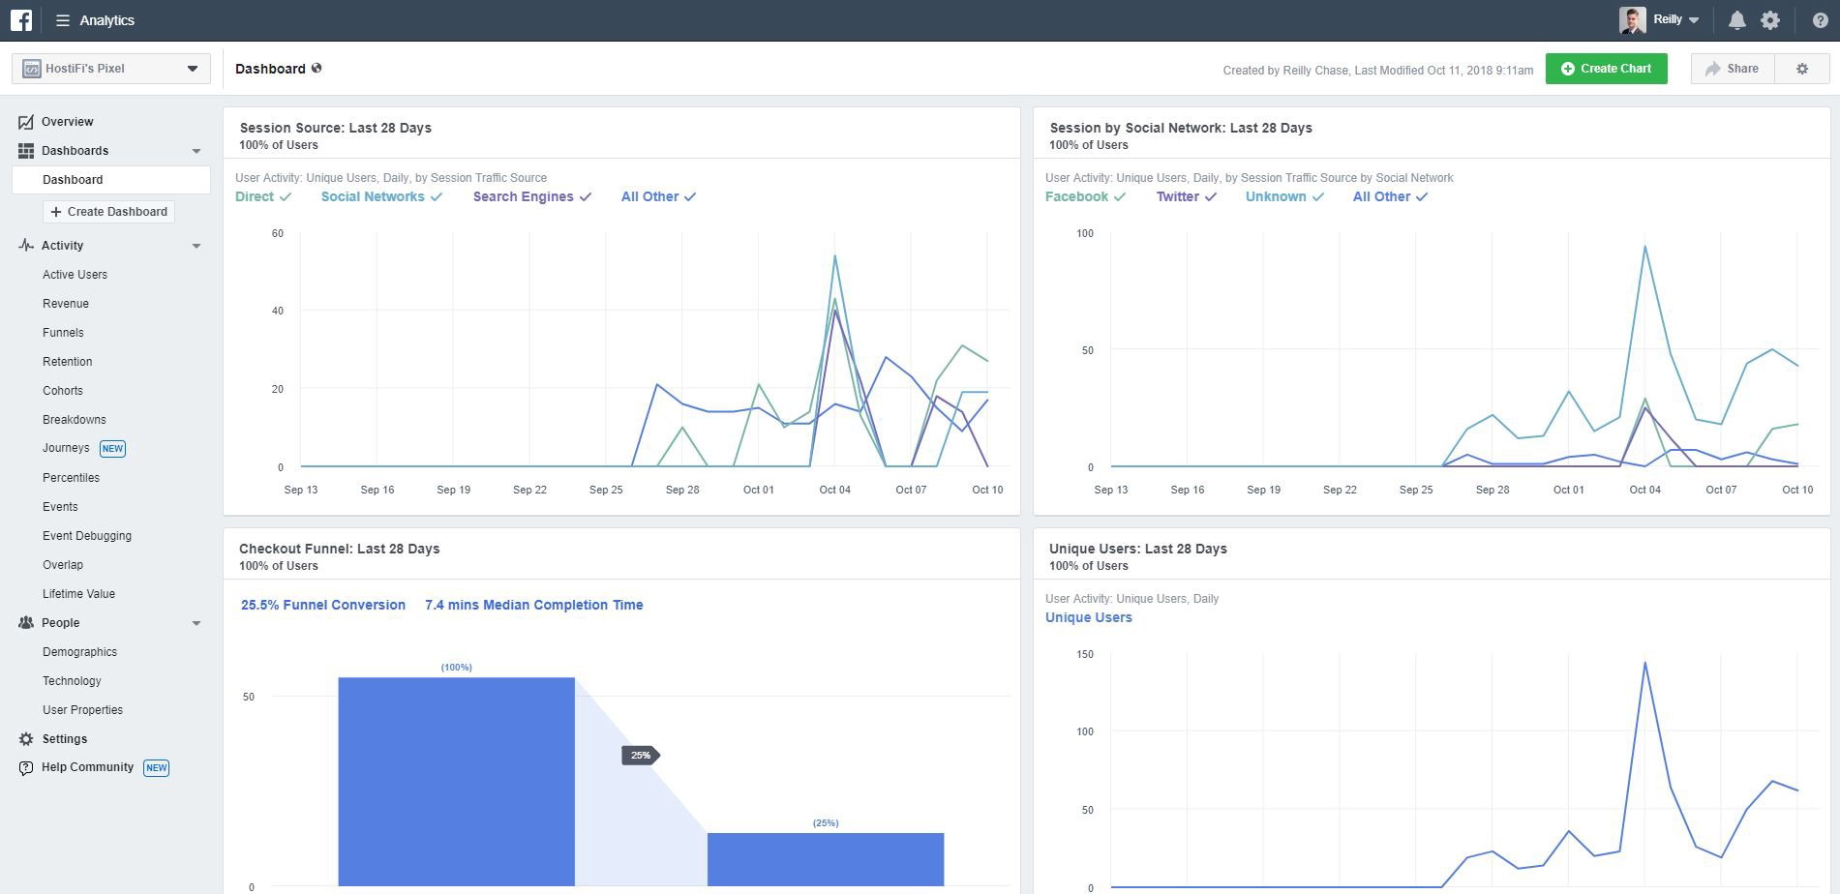Open Events in the sidebar

point(60,507)
